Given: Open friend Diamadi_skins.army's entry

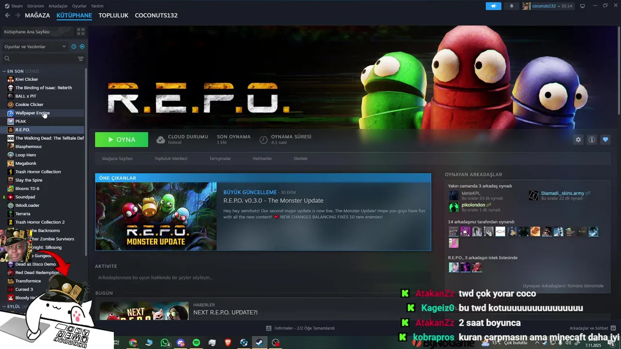Looking at the screenshot, I should [x=559, y=195].
